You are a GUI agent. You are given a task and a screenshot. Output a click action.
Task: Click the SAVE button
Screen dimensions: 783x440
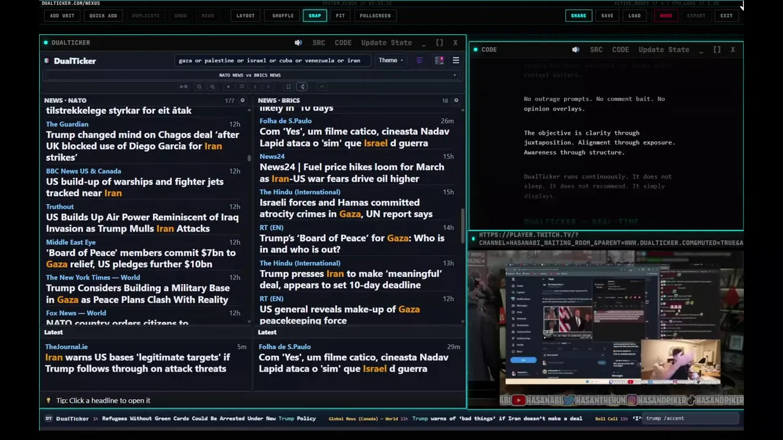[607, 15]
